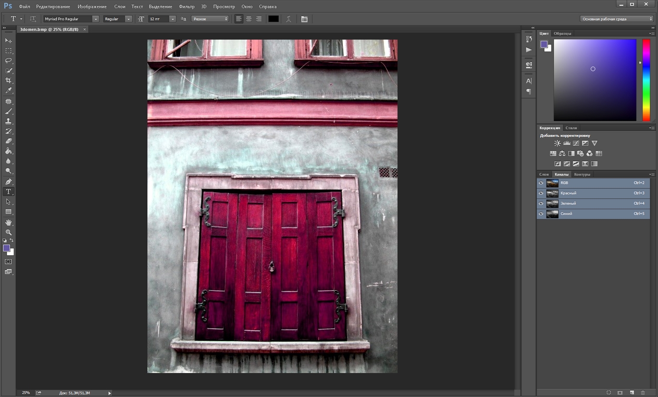The width and height of the screenshot is (658, 397).
Task: Select the Lasso tool
Action: (8, 60)
